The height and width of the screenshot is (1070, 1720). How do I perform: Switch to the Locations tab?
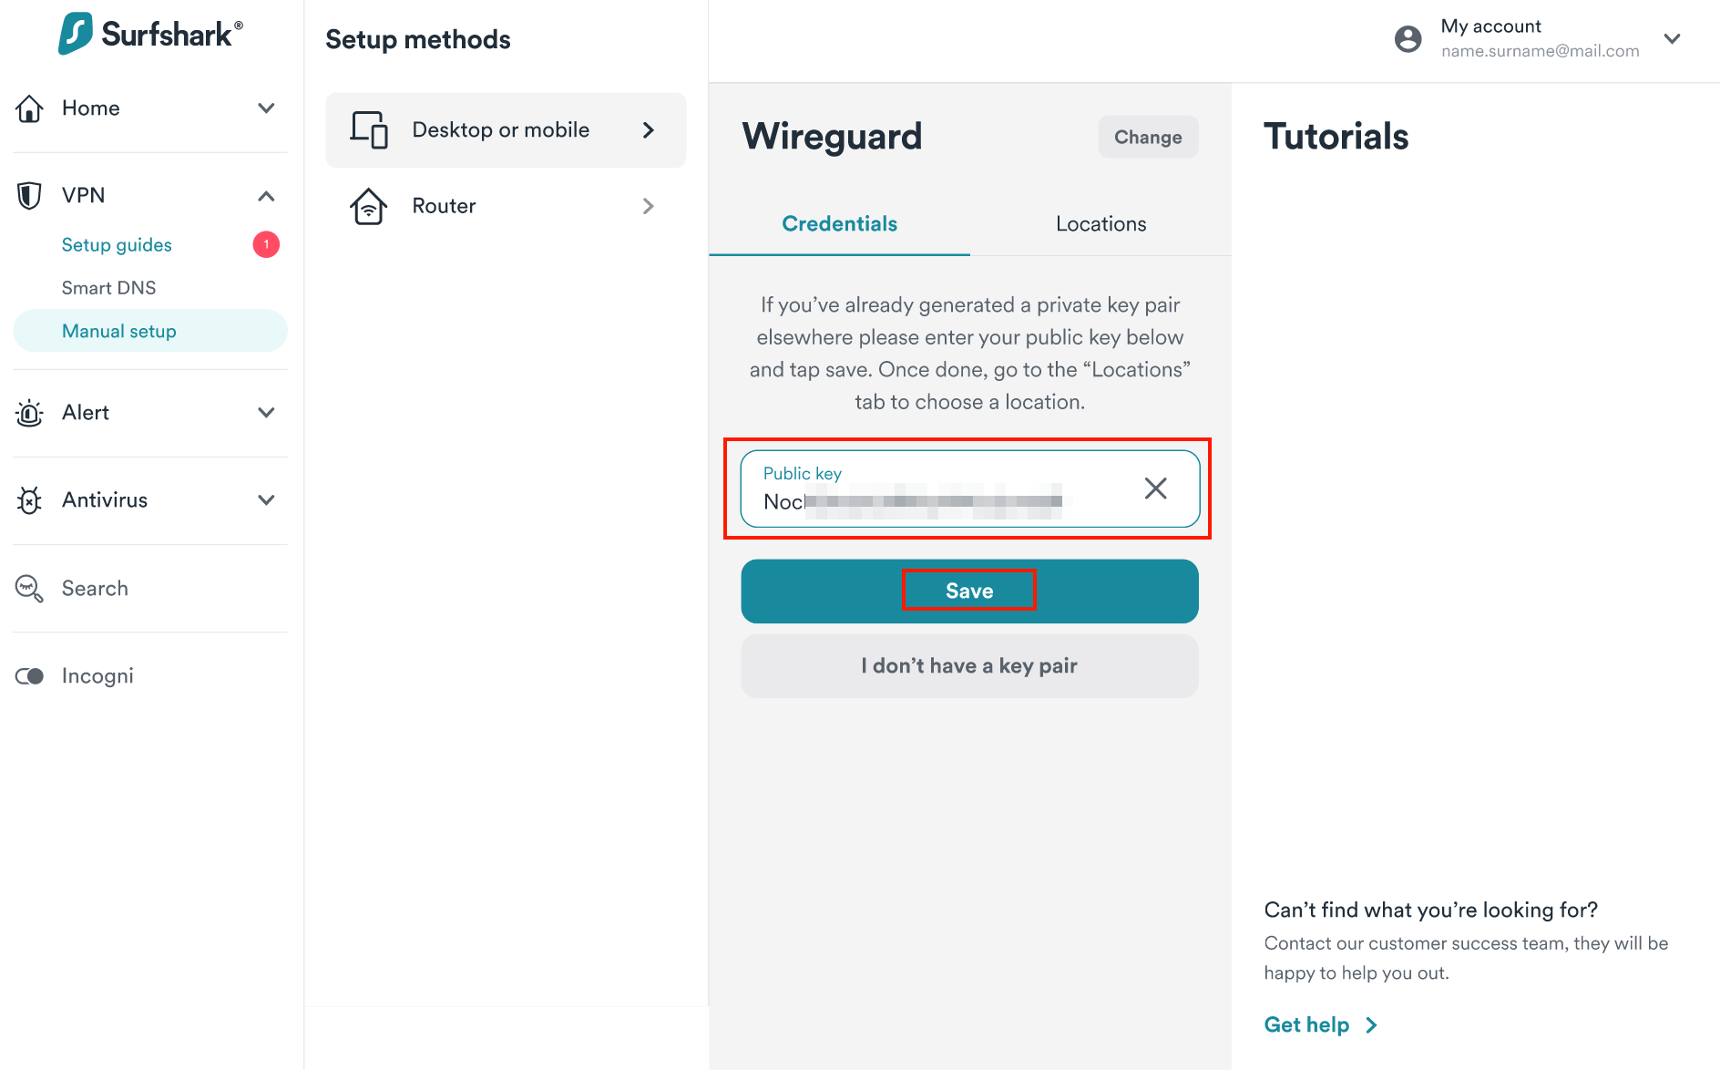[x=1101, y=224]
